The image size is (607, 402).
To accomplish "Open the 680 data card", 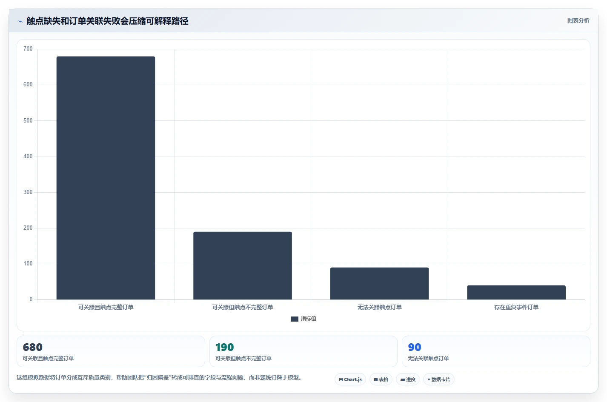I will click(x=111, y=351).
